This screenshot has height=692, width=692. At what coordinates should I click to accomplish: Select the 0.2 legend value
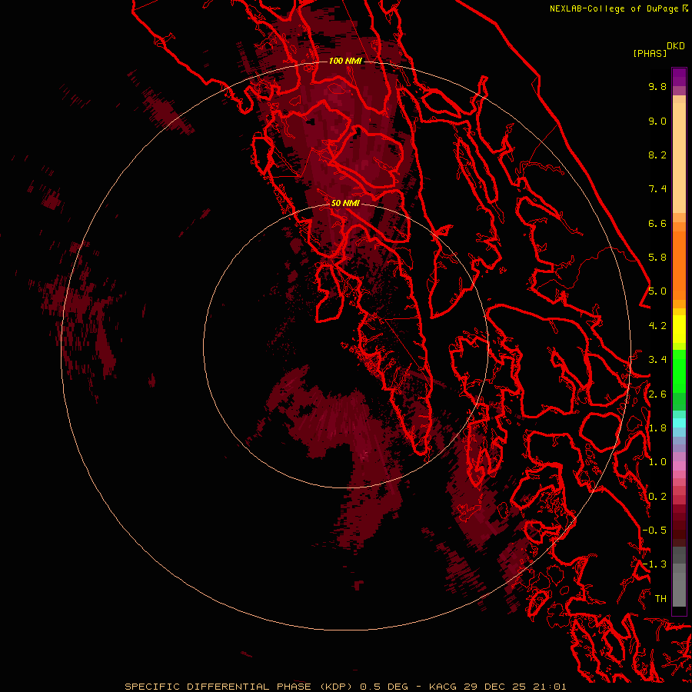click(x=657, y=497)
